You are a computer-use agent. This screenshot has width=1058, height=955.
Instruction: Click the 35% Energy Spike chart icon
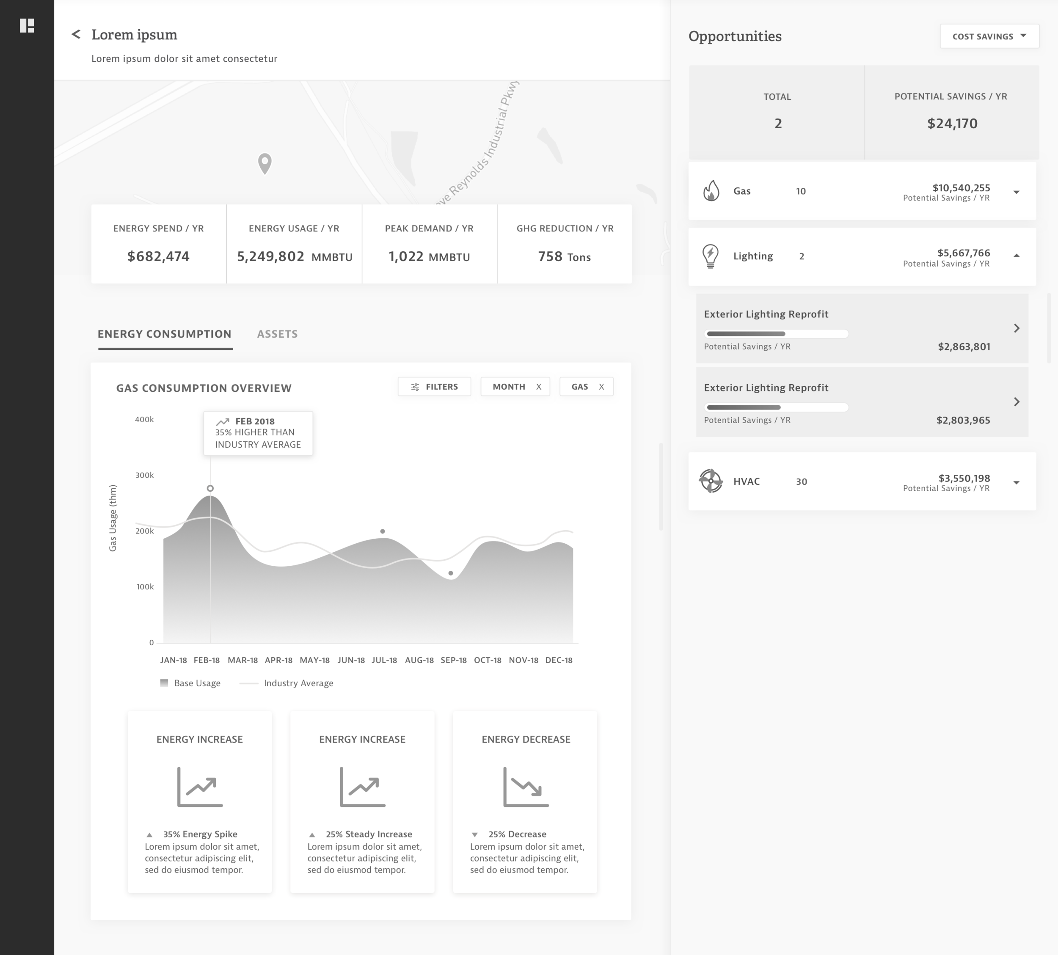click(200, 787)
